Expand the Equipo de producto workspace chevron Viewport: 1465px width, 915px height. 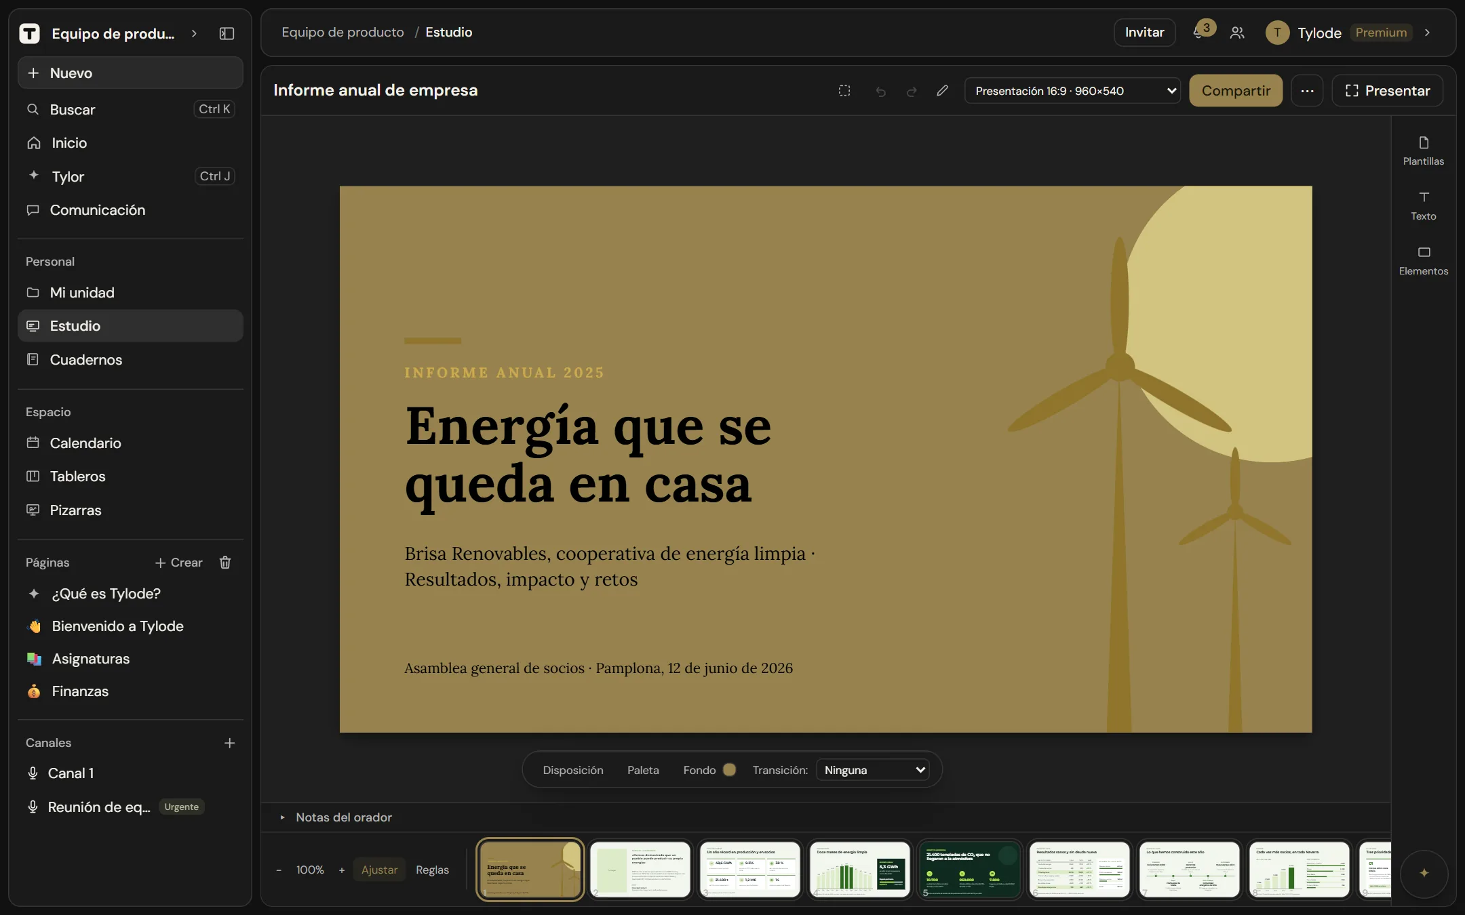click(194, 33)
